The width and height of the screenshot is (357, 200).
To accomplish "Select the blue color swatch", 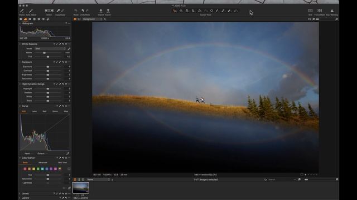I will [x=47, y=169].
